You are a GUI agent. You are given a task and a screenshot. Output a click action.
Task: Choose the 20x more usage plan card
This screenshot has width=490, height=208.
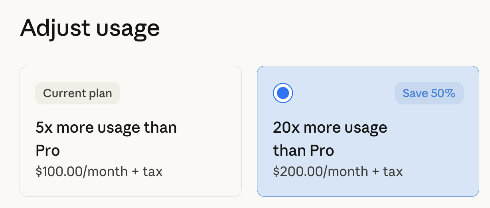pyautogui.click(x=368, y=131)
